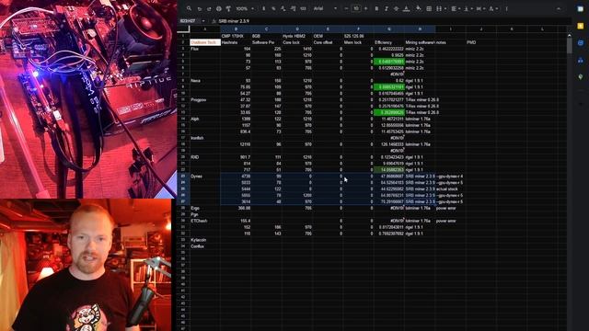Decrease font size with minus button
The height and width of the screenshot is (331, 589).
click(346, 8)
